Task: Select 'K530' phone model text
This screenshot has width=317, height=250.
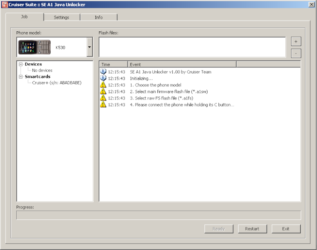Action: [61, 48]
